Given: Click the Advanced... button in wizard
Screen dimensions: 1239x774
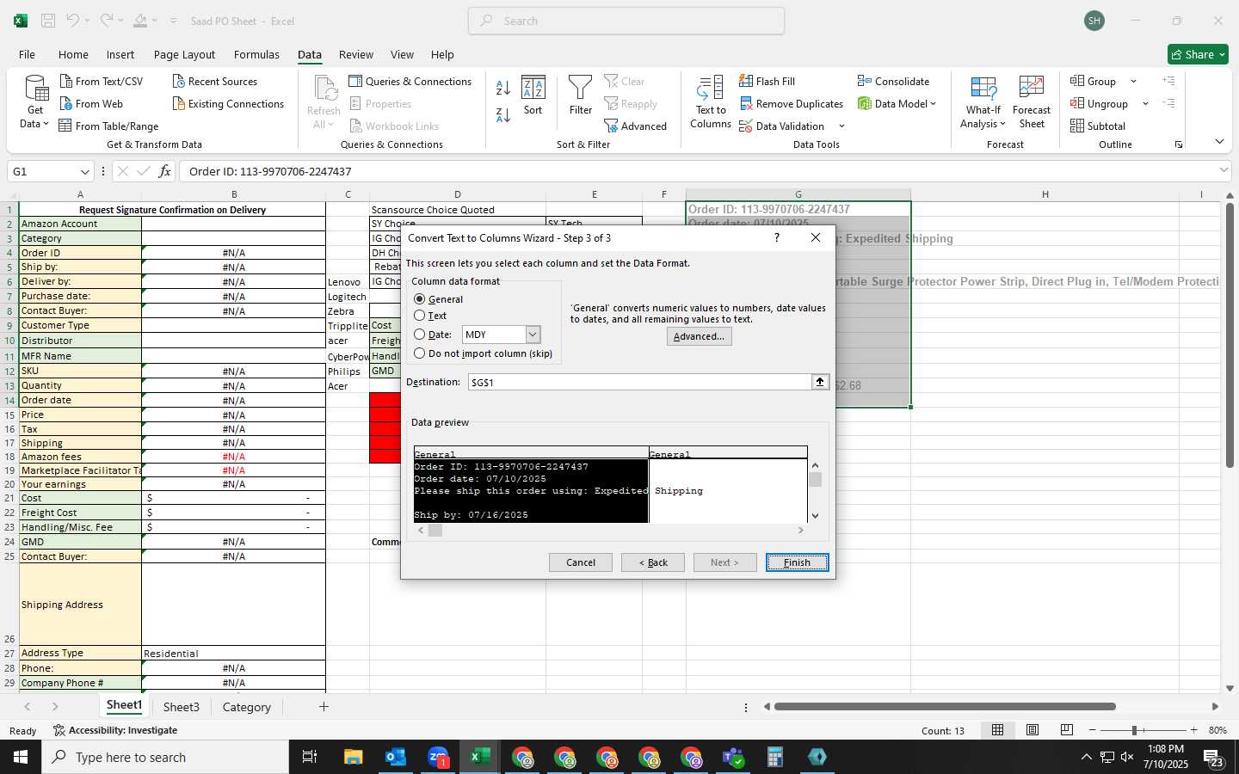Looking at the screenshot, I should pos(699,336).
